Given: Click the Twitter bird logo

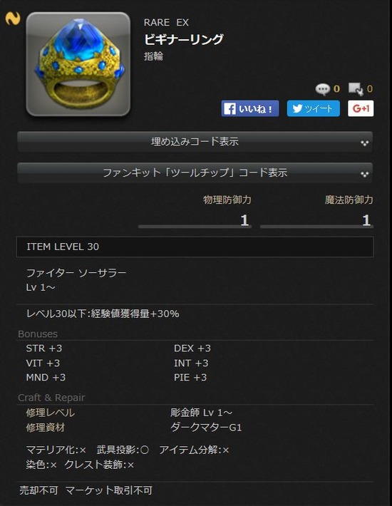Looking at the screenshot, I should [297, 108].
